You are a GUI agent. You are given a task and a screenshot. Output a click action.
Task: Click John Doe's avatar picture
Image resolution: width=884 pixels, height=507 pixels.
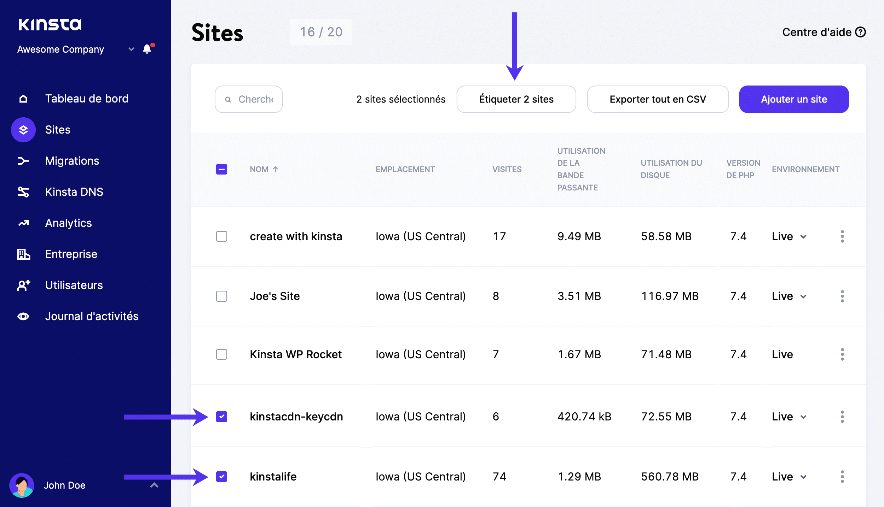tap(22, 485)
